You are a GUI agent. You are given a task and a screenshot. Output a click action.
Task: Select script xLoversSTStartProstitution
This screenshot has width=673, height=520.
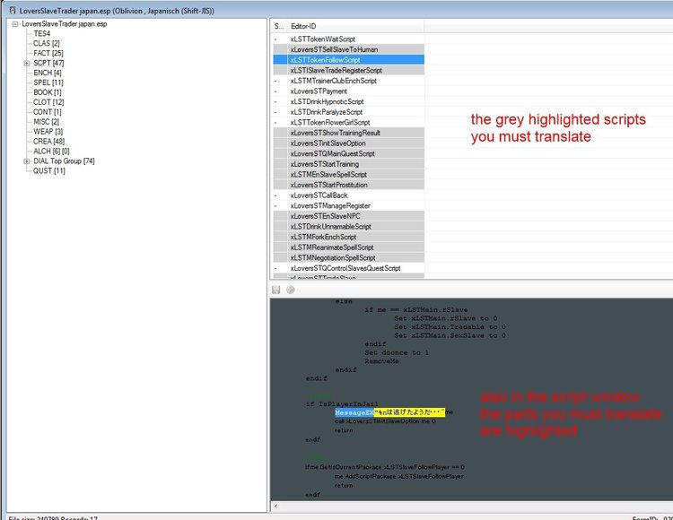(x=348, y=185)
